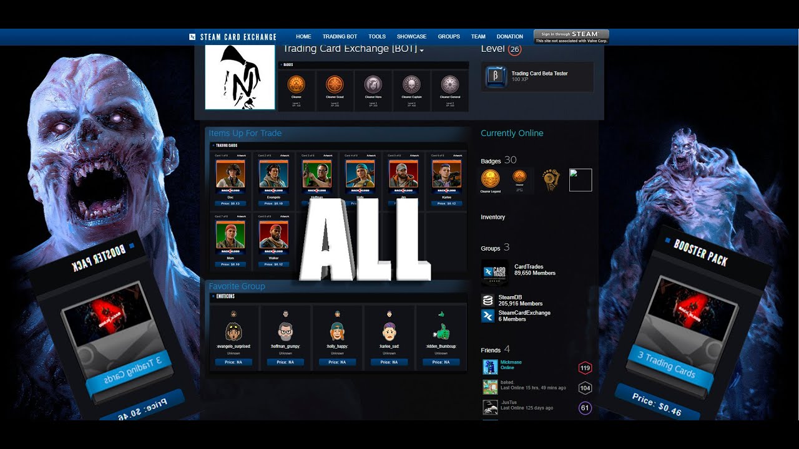Screen dimensions: 799x449
Task: Click the level 119 hexagon badge
Action: pyautogui.click(x=585, y=368)
